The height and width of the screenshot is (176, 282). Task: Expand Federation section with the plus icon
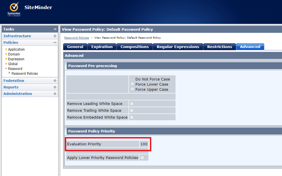[x=55, y=81]
